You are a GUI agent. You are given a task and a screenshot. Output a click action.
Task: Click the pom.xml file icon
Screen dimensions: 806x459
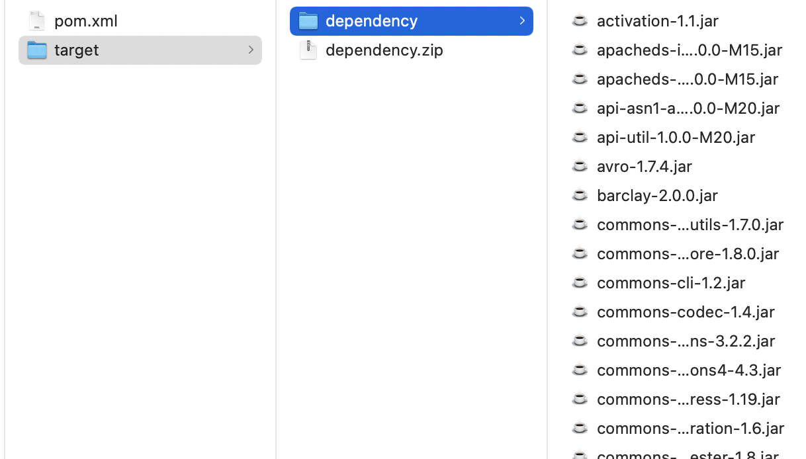point(37,21)
